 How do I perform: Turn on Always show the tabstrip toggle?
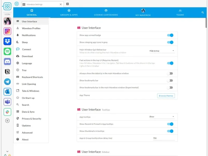click(170, 74)
